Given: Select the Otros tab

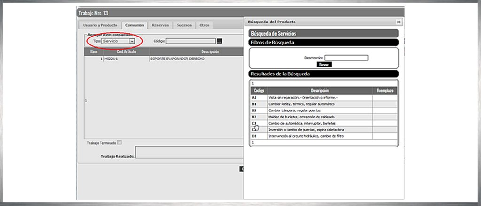Looking at the screenshot, I should pyautogui.click(x=204, y=25).
